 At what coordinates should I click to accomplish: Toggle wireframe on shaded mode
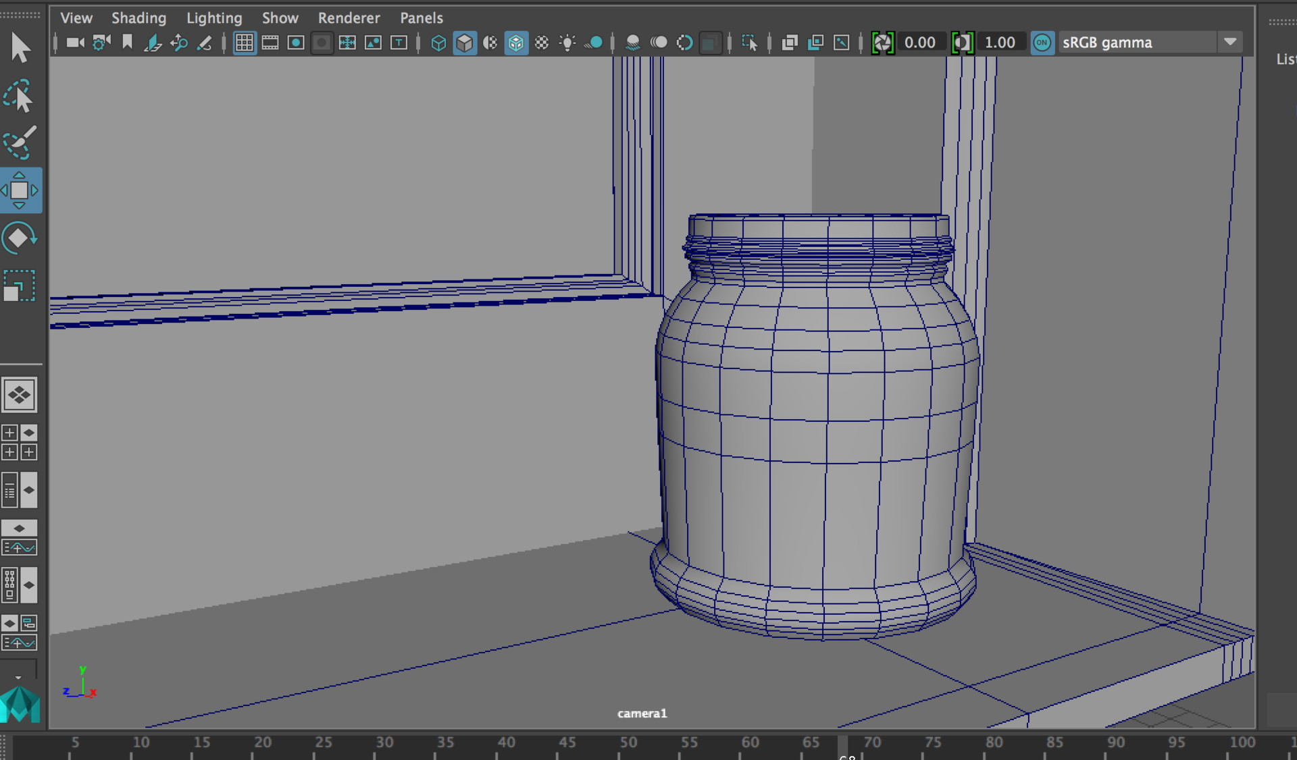coord(516,43)
